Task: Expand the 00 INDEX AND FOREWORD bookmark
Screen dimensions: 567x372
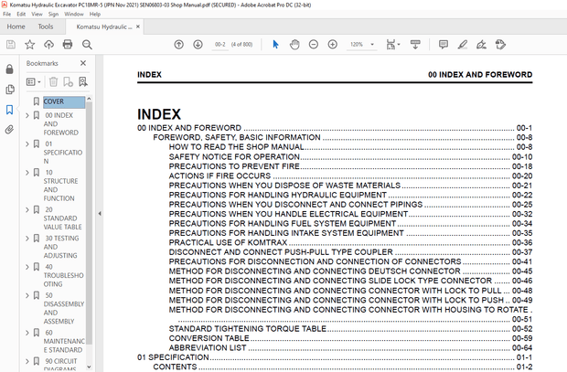Action: pyautogui.click(x=27, y=115)
